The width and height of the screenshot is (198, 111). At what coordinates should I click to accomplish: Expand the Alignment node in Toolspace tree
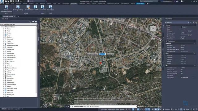point(3,39)
